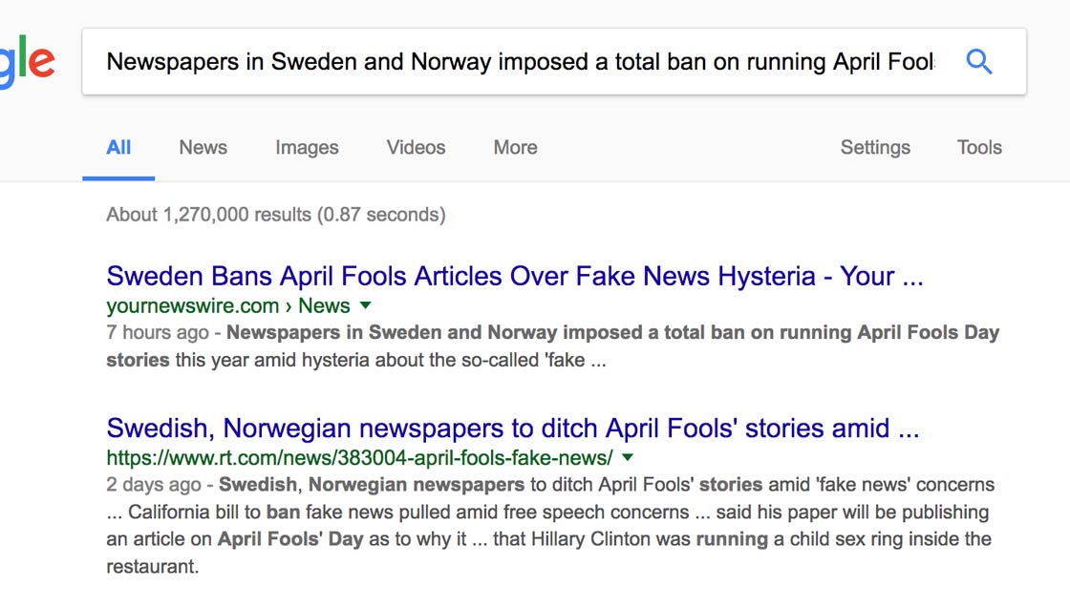The width and height of the screenshot is (1070, 607).
Task: Select the All results tab
Action: (118, 147)
